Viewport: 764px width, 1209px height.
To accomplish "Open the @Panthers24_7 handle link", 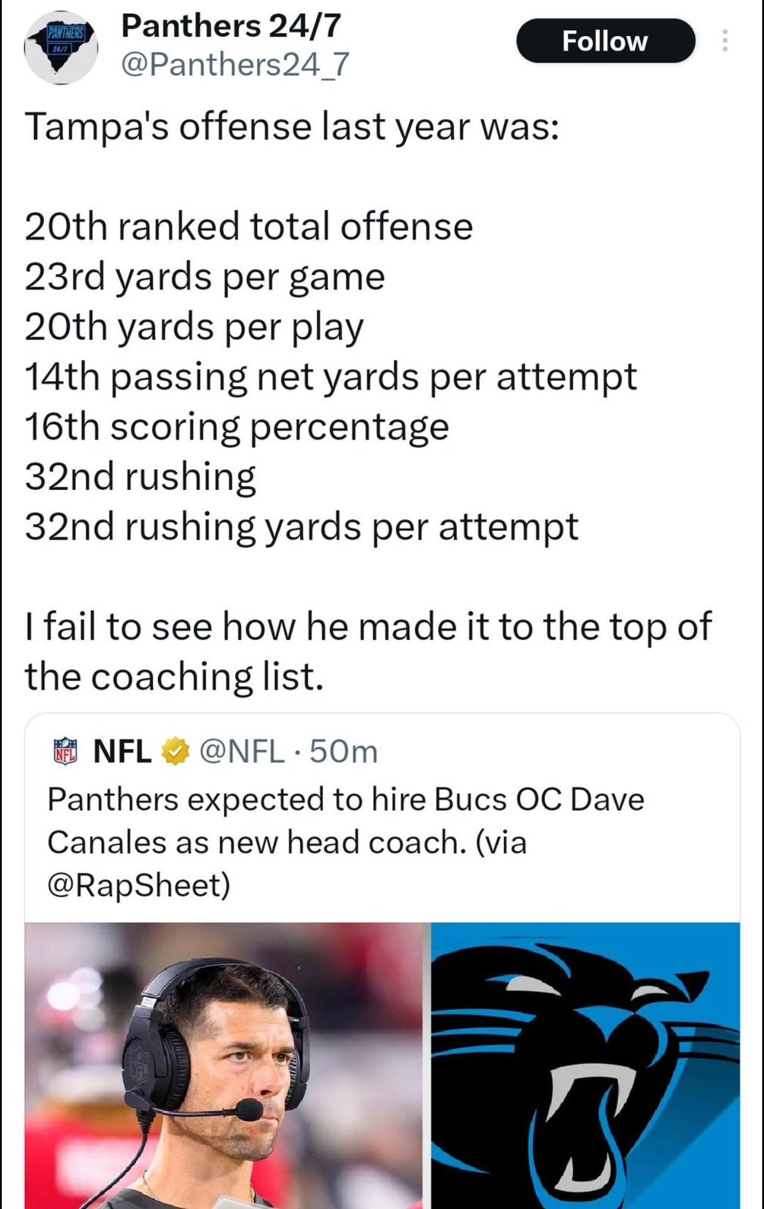I will click(235, 65).
